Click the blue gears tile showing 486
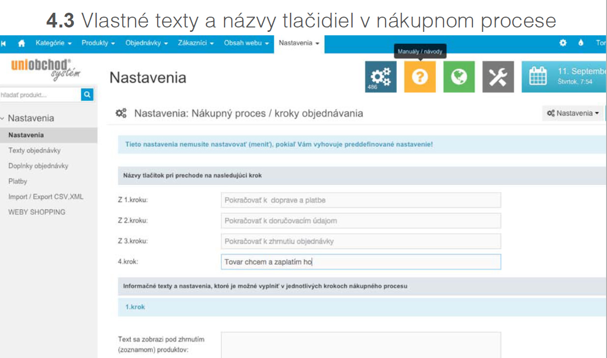The width and height of the screenshot is (607, 358). click(381, 77)
